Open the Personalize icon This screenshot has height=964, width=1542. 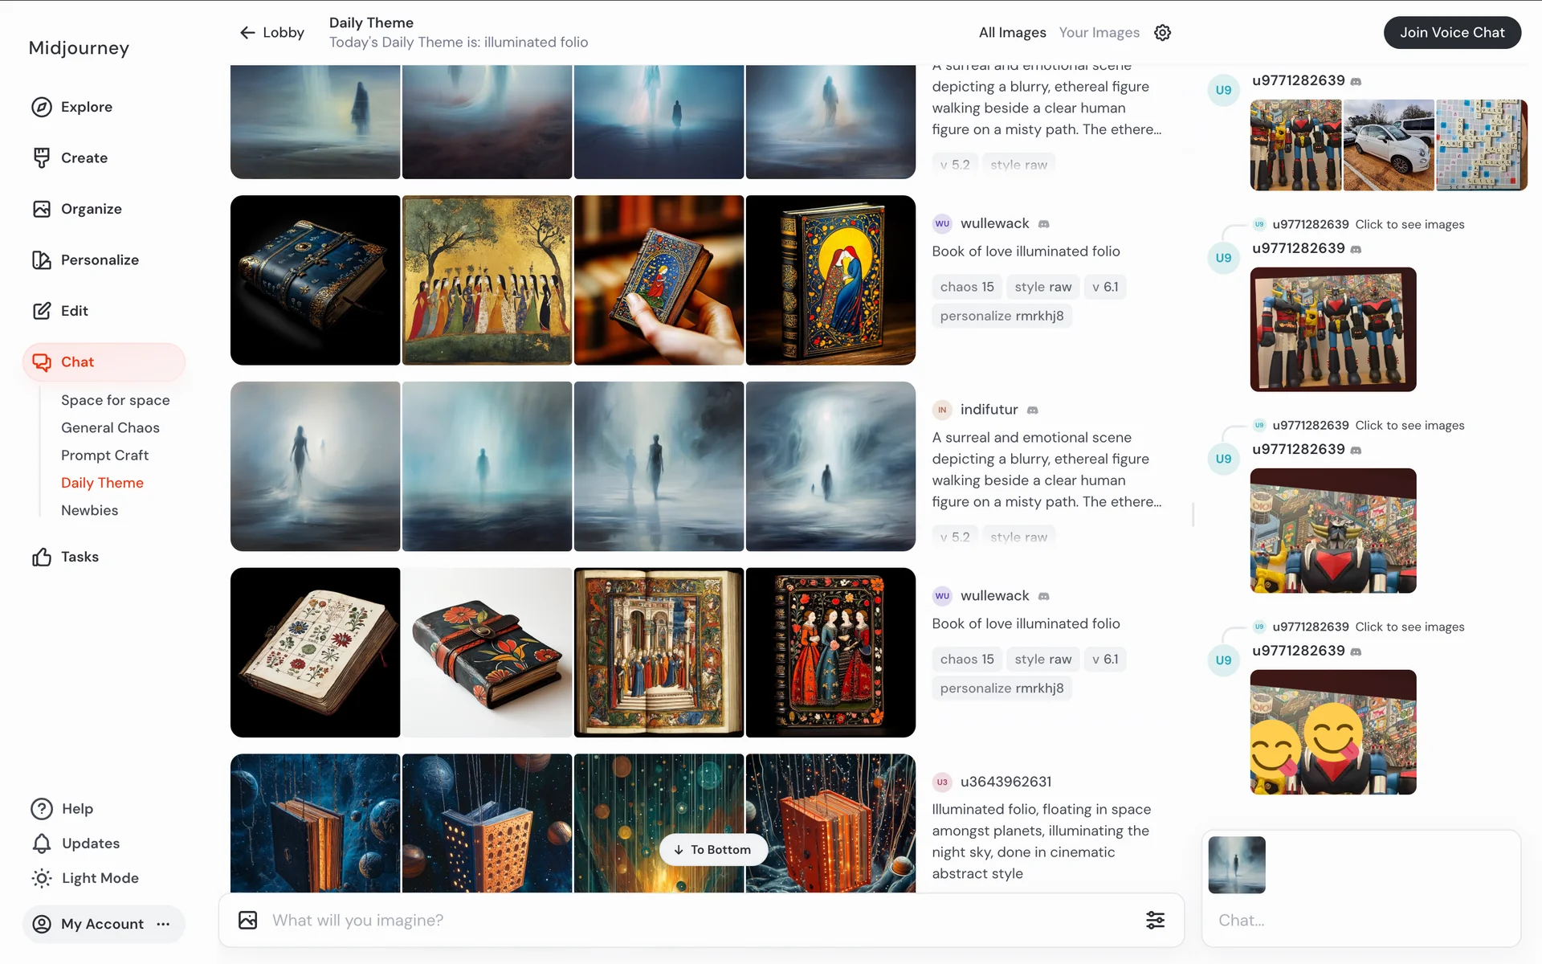[42, 259]
